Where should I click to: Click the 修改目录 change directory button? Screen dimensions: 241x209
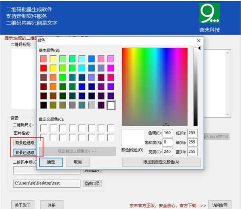coord(92,183)
